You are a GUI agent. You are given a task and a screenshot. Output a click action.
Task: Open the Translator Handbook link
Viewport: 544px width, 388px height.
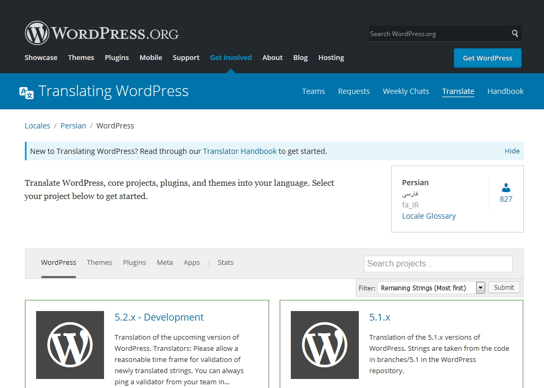pos(240,151)
